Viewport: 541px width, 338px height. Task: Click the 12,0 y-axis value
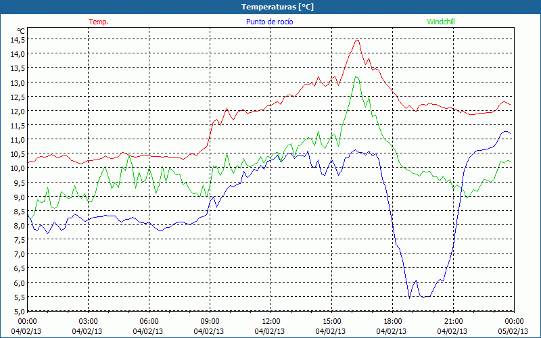click(x=18, y=112)
